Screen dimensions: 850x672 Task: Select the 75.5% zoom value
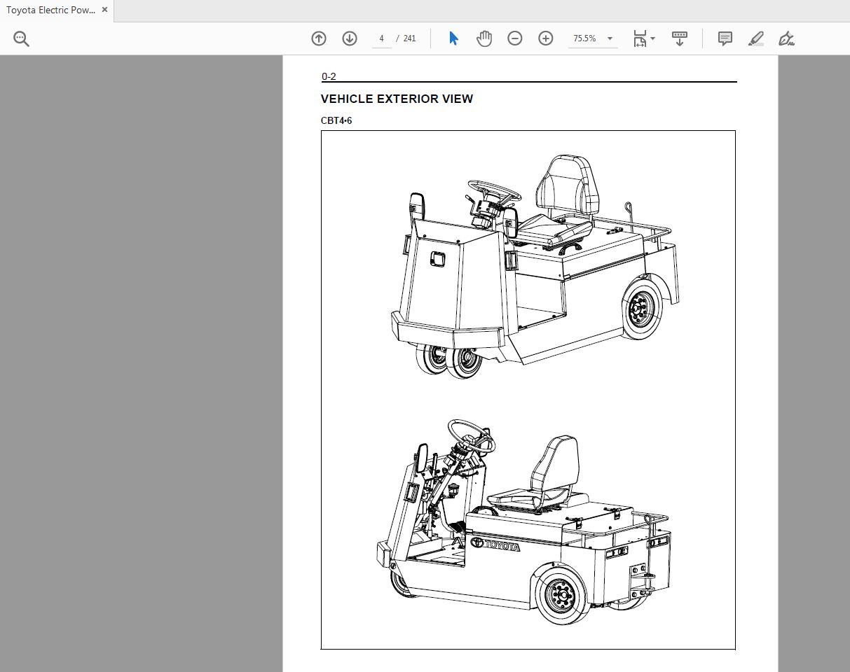click(585, 38)
